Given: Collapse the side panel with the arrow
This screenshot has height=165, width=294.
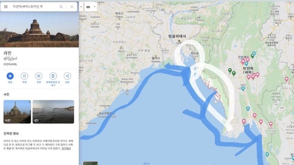Looking at the screenshot, I should pyautogui.click(x=81, y=7).
